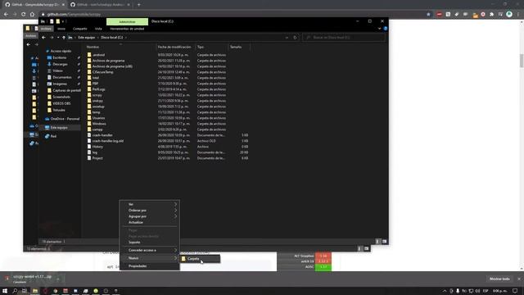This screenshot has width=524, height=295.
Task: Sort by the Nombre column header
Action: [x=93, y=48]
